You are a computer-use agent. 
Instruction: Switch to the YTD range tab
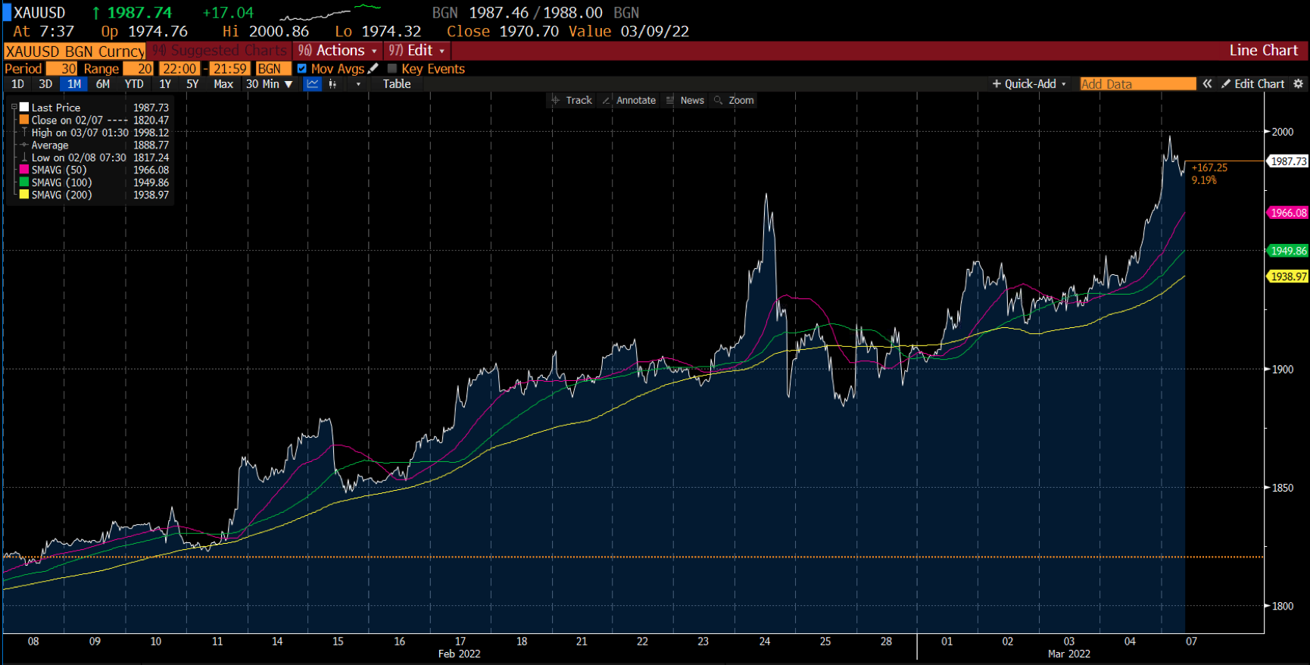click(x=134, y=84)
